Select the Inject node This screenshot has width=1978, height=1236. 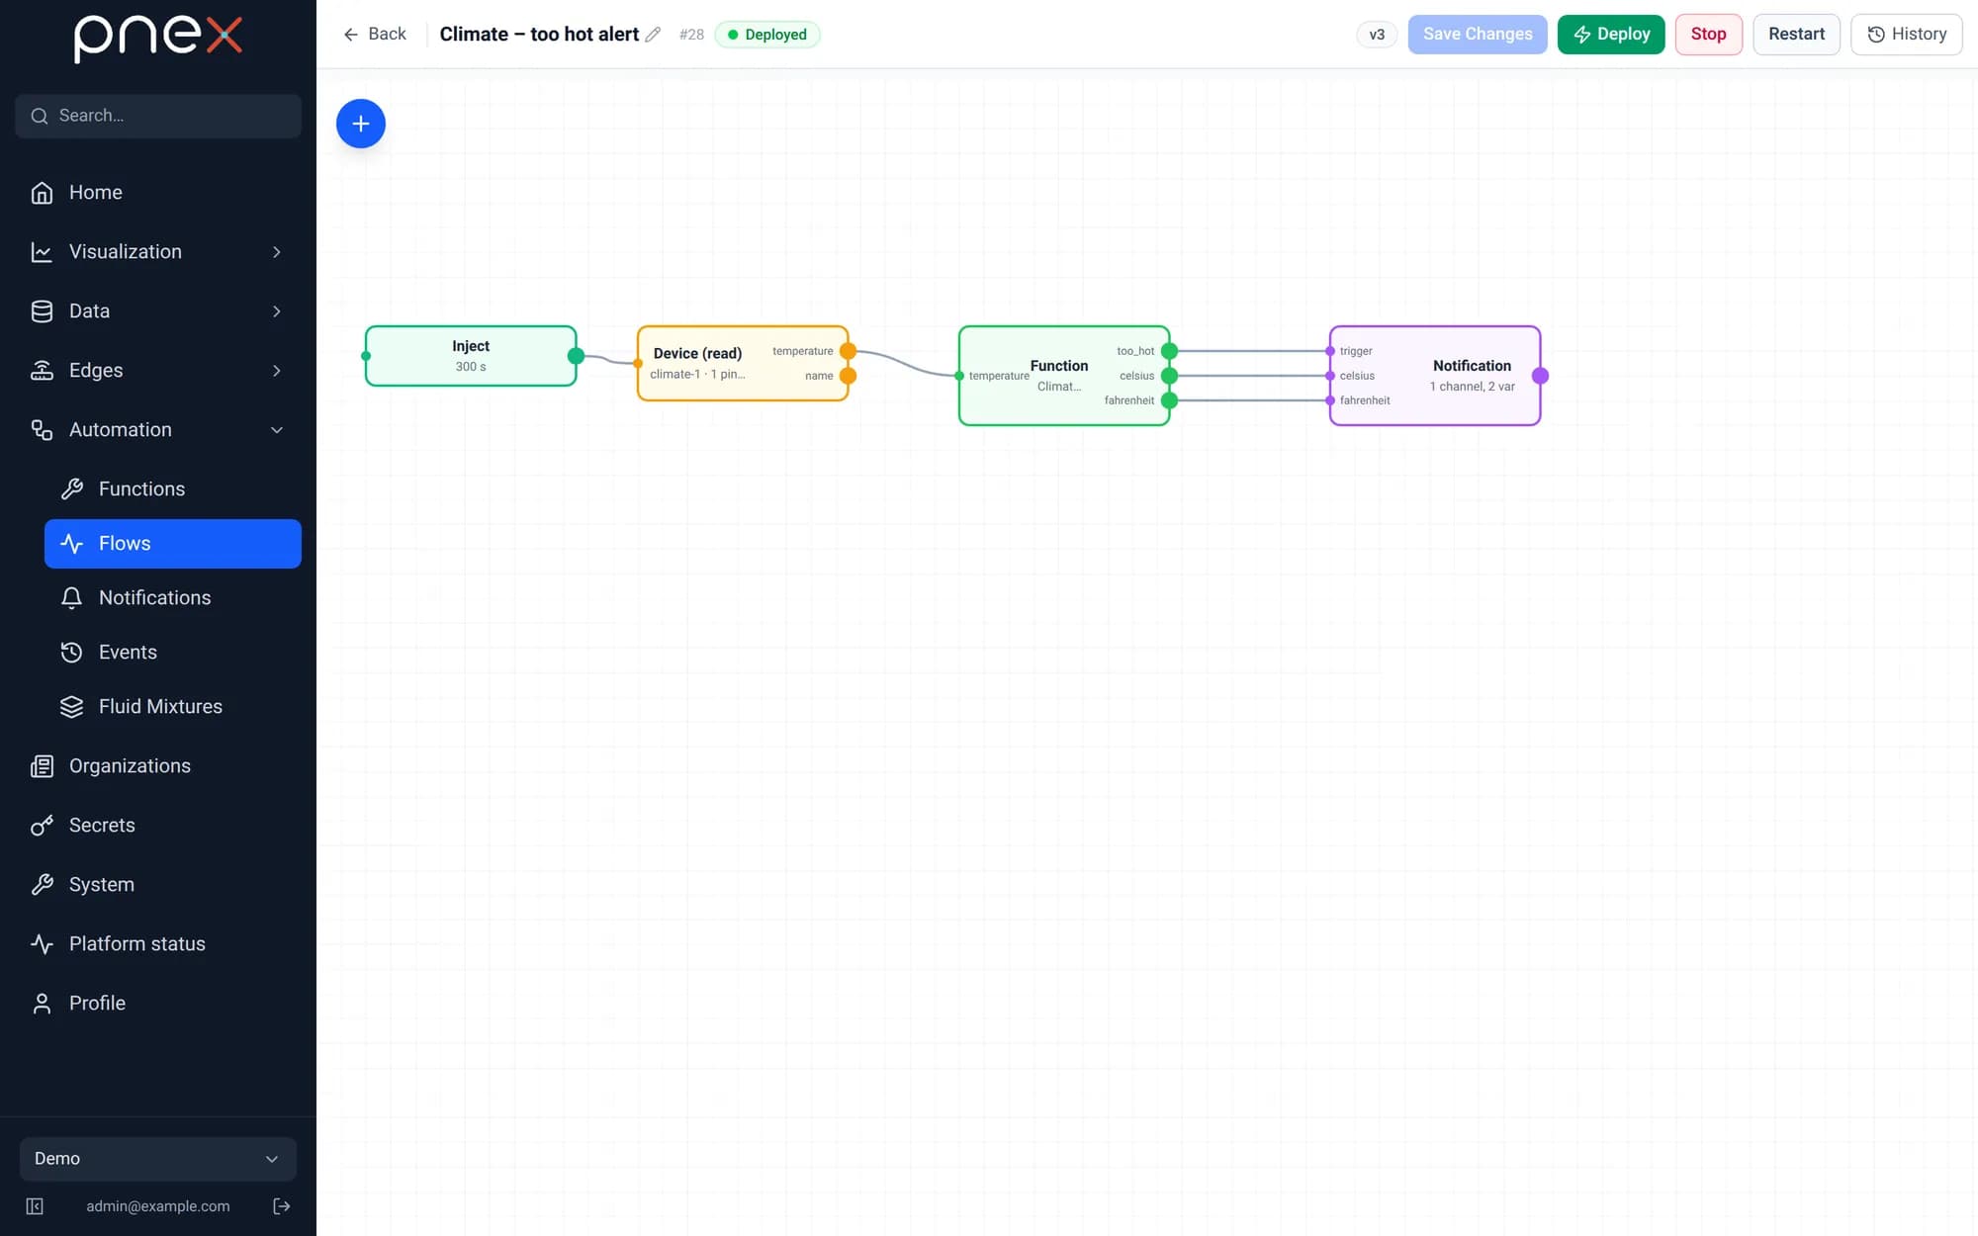[471, 356]
